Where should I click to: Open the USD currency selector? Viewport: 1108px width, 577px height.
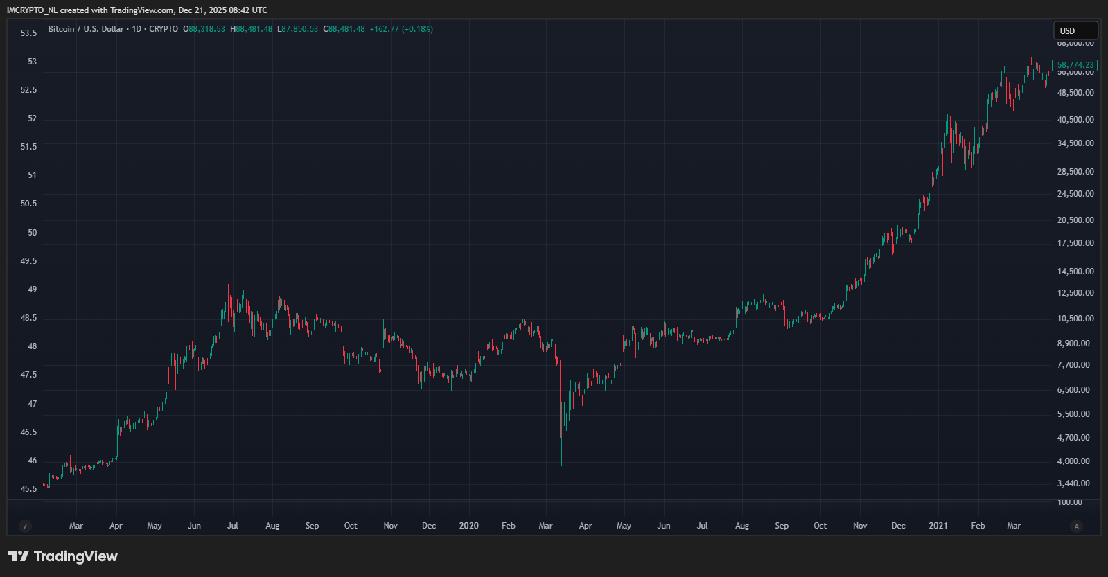(1075, 30)
